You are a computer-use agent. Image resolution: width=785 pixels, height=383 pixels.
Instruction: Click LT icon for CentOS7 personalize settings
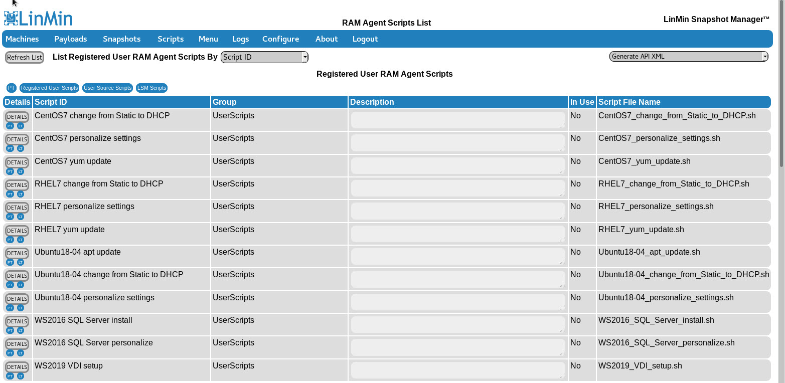[21, 149]
